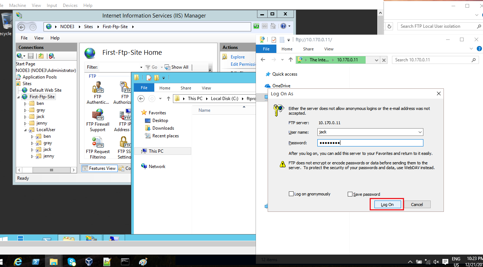Select OneDrive in FTP window sidebar
483x267 pixels.
click(278, 86)
